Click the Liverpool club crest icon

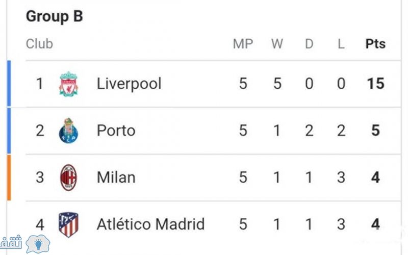[x=68, y=84]
